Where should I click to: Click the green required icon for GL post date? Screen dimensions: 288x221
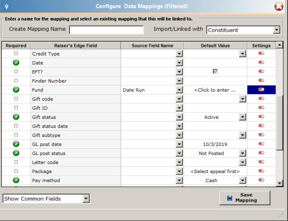tap(16, 144)
